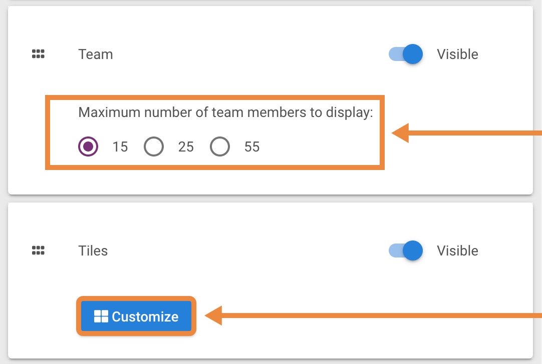Click the number 55 label text
The width and height of the screenshot is (542, 364).
(252, 147)
